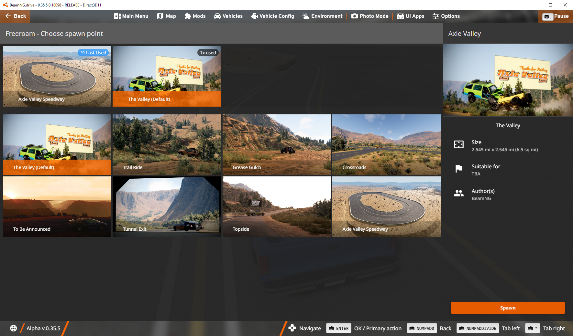The image size is (573, 336).
Task: Choose Axle Valley Speedway in the bottom row
Action: click(386, 206)
